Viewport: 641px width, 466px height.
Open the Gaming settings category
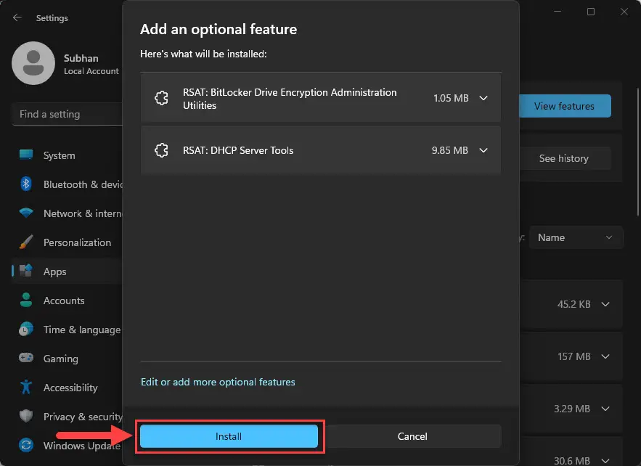(67, 359)
